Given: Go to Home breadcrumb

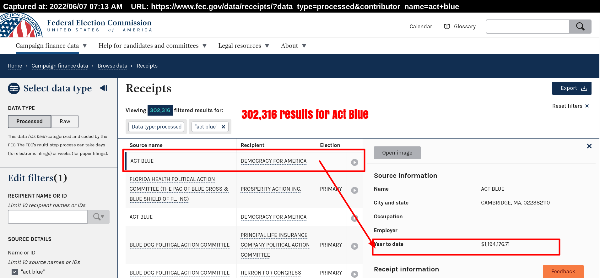Looking at the screenshot, I should point(15,66).
